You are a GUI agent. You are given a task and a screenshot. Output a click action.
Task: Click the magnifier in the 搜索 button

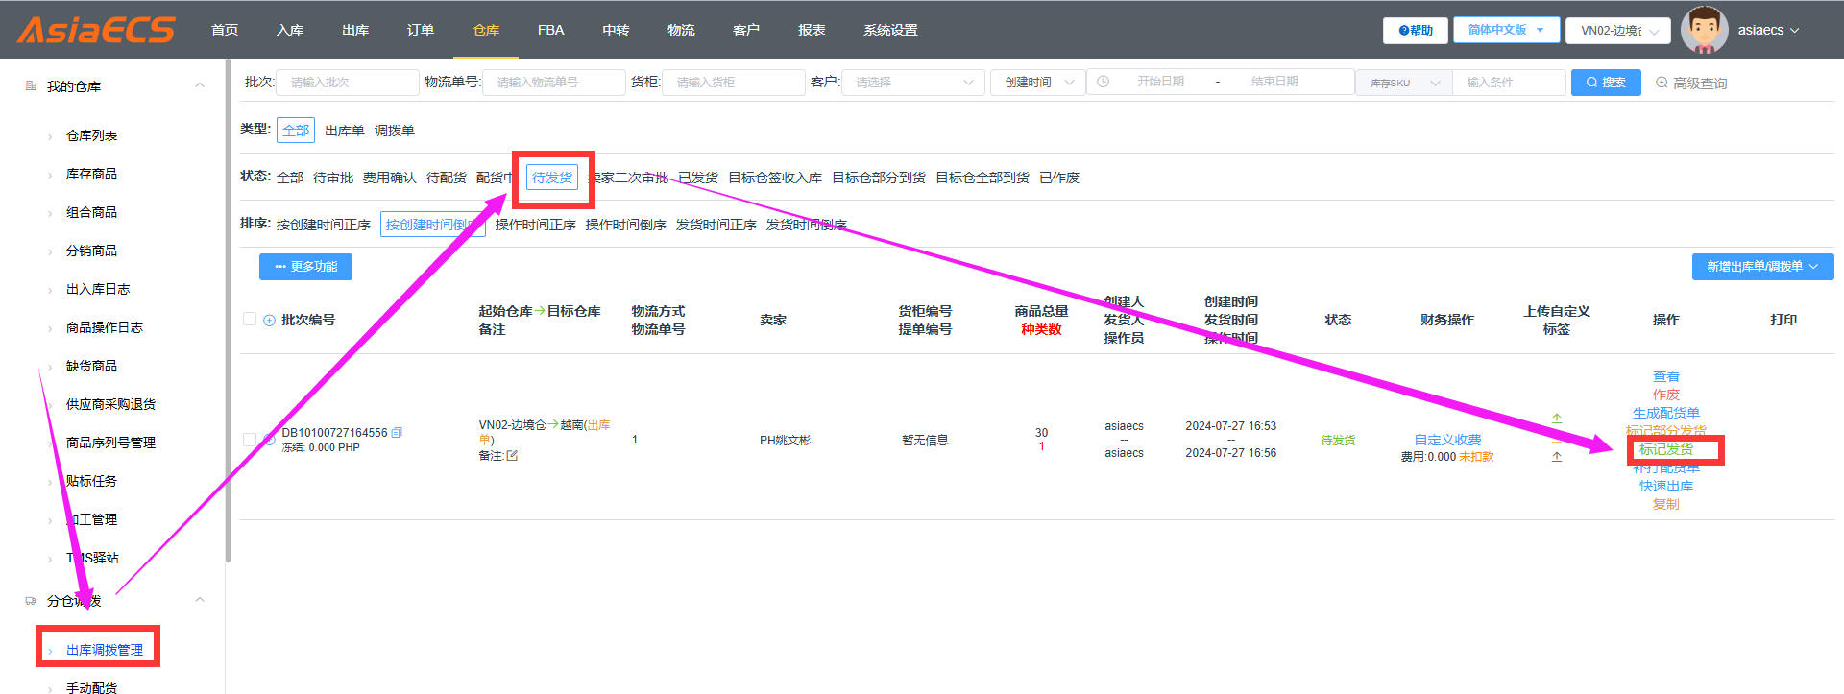1591,83
